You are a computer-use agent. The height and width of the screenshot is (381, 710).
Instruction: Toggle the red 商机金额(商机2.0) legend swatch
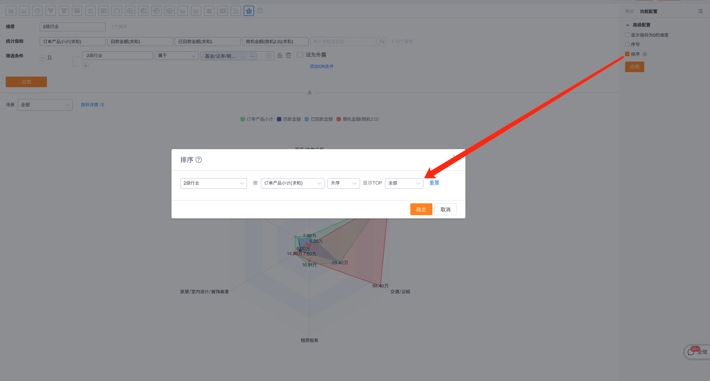pos(339,119)
